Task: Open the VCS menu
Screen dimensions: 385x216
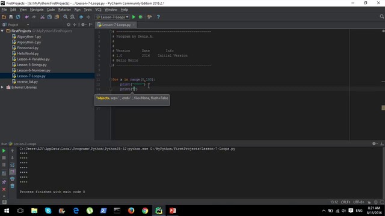Action: [98, 10]
